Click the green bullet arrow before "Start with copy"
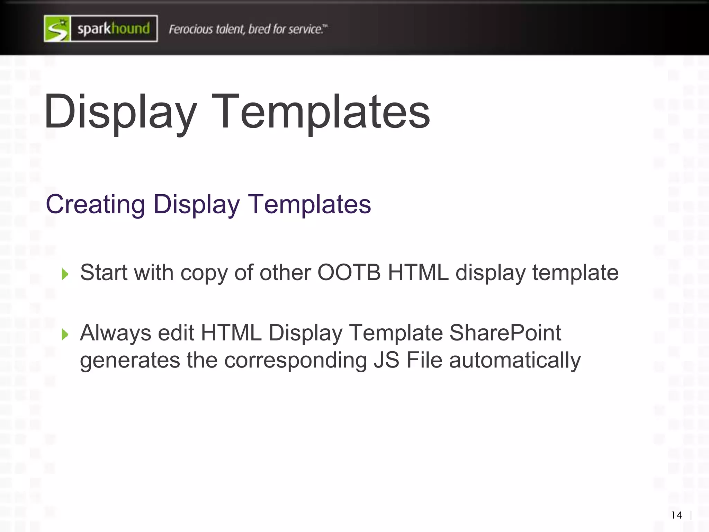The height and width of the screenshot is (532, 709). pos(65,274)
